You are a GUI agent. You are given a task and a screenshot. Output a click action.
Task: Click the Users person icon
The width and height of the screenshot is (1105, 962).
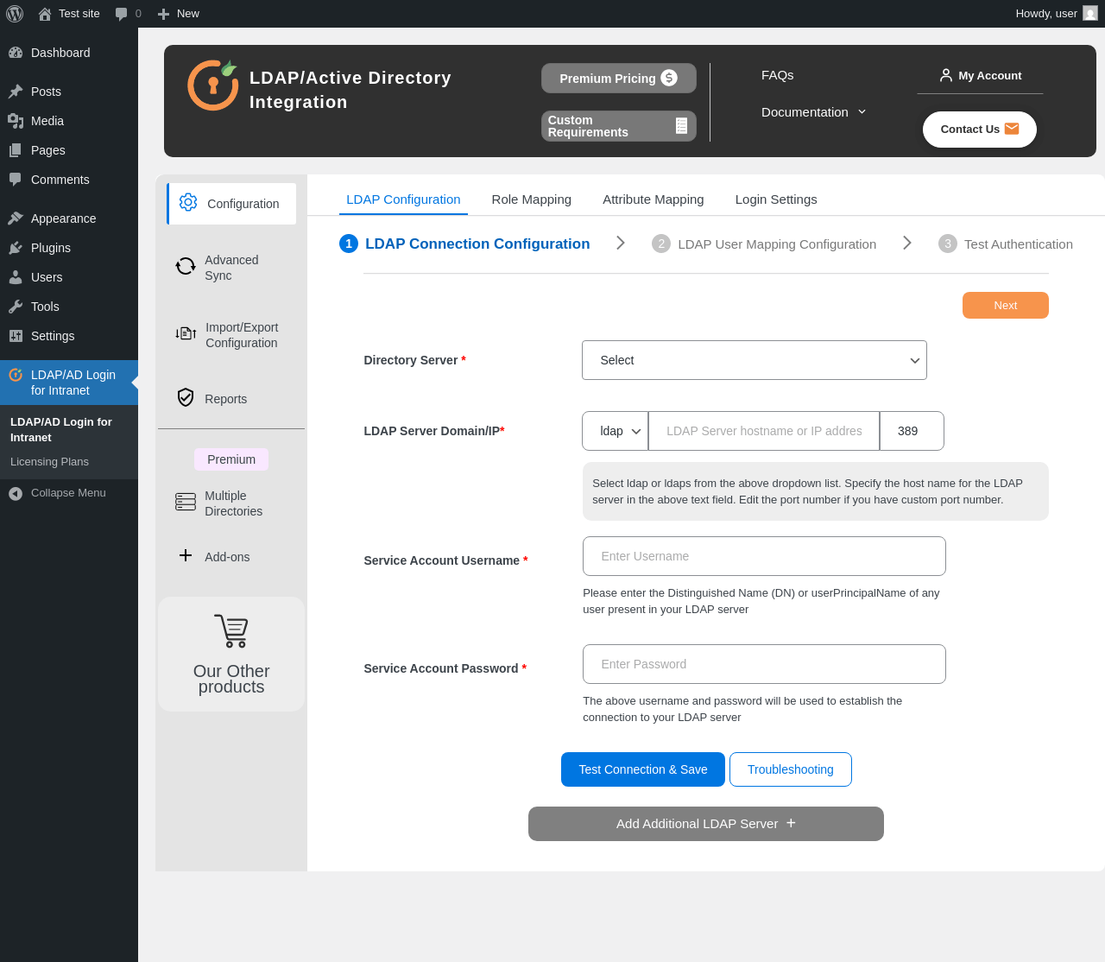pyautogui.click(x=16, y=277)
